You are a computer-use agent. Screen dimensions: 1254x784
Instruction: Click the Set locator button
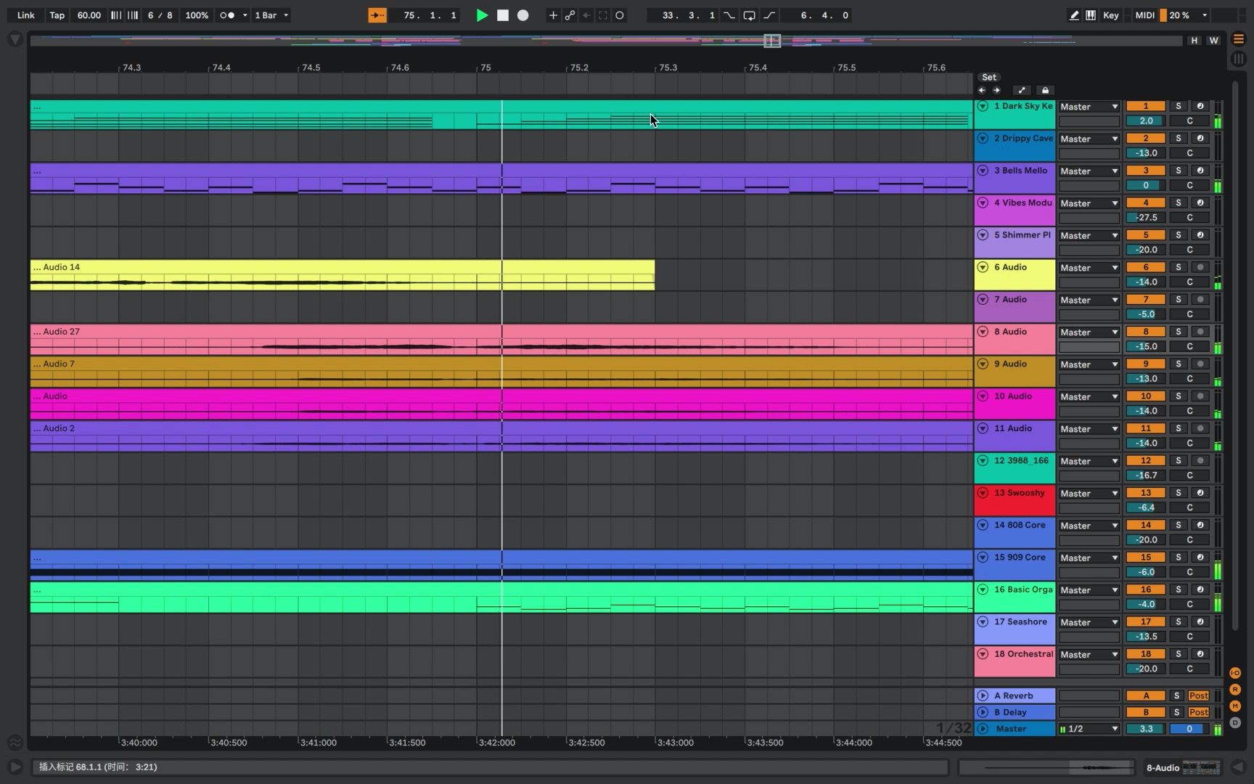tap(989, 77)
